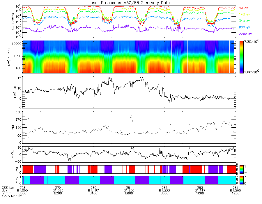Click the 2950 eV legend label
This screenshot has height=204, width=262.
click(x=245, y=34)
